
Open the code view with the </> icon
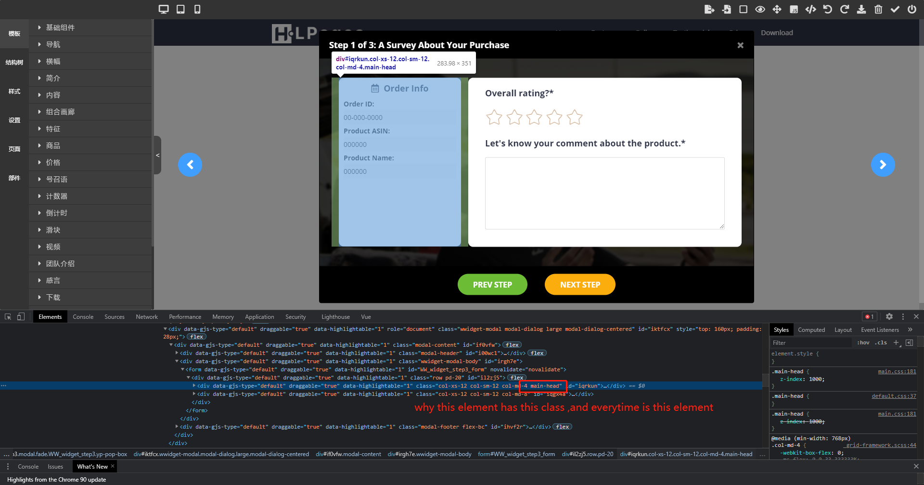pyautogui.click(x=811, y=9)
